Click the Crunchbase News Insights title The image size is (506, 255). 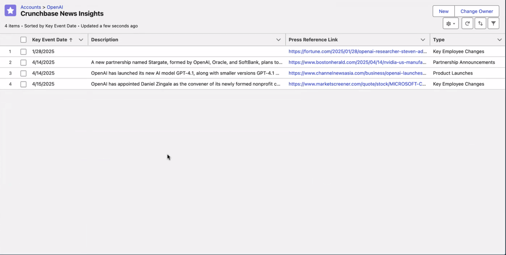(62, 14)
